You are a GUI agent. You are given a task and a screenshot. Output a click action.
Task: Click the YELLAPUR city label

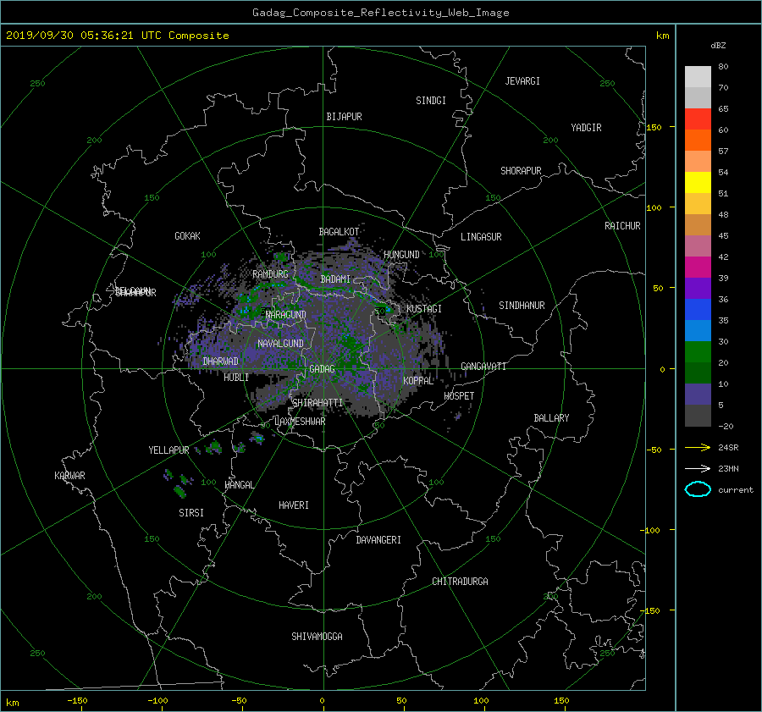(x=168, y=450)
